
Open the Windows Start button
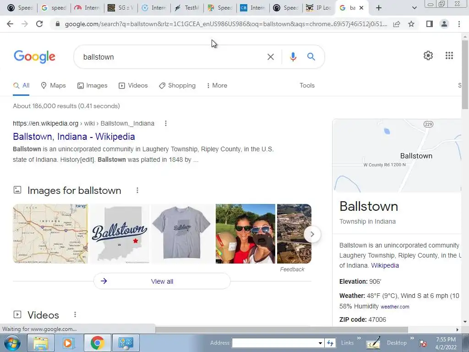[x=12, y=343]
